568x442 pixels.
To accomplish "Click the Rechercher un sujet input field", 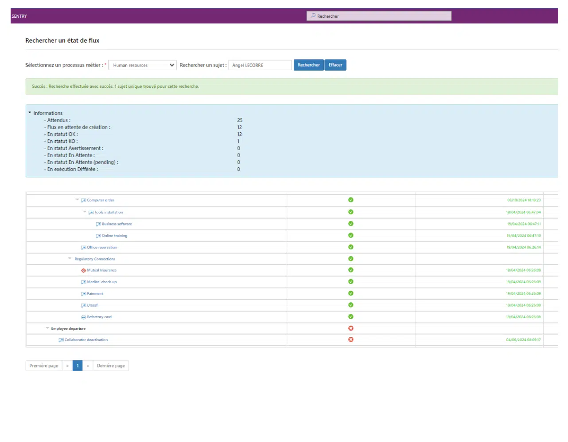I will point(260,65).
